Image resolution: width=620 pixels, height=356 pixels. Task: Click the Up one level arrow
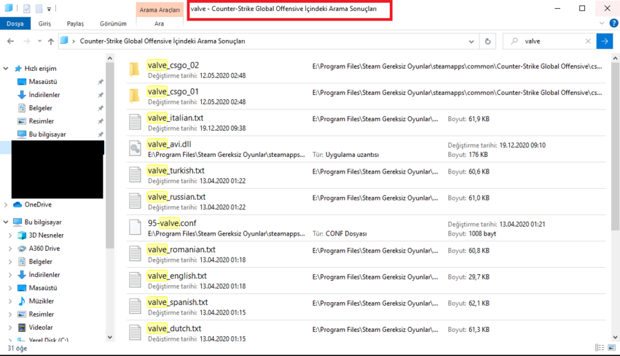pos(51,41)
